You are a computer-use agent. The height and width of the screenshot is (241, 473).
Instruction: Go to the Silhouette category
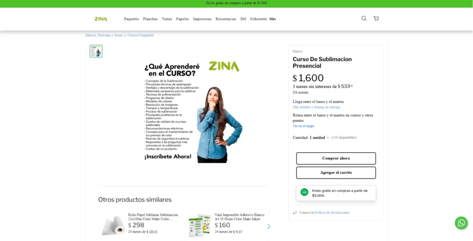[x=259, y=19]
